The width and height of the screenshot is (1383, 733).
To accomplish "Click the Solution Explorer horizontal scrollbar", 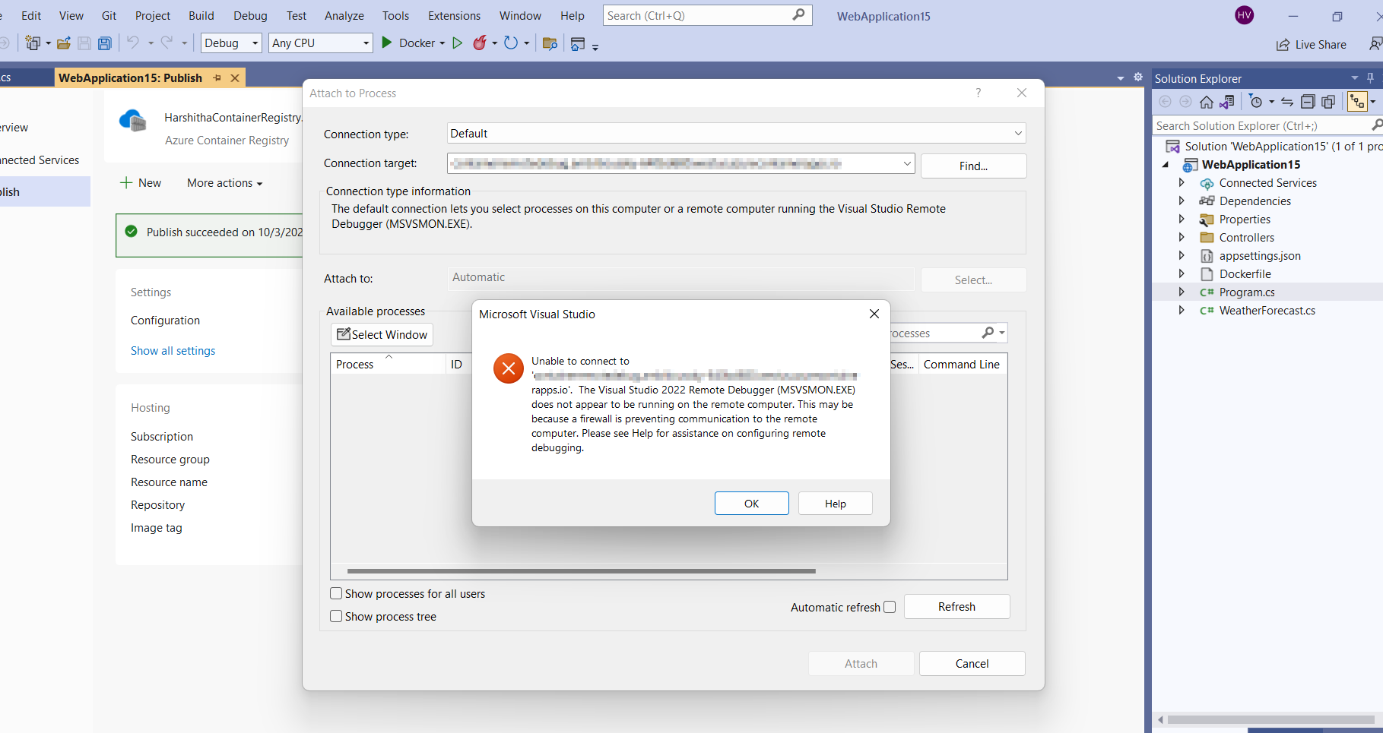I will [1271, 719].
